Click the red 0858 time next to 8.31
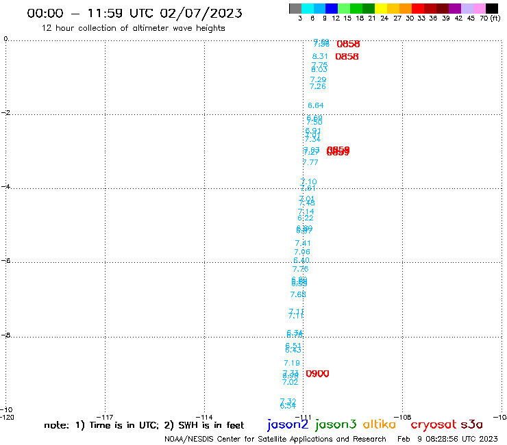The height and width of the screenshot is (445, 507). tap(347, 57)
